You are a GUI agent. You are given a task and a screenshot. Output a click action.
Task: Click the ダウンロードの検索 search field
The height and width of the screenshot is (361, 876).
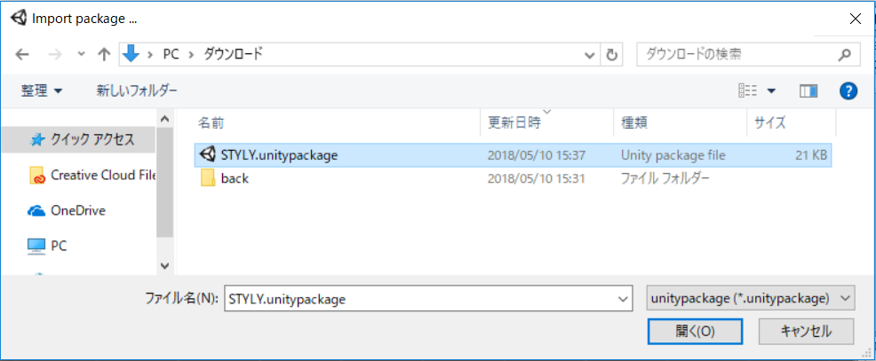pyautogui.click(x=748, y=54)
